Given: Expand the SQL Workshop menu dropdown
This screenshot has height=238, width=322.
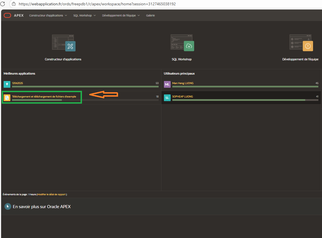Looking at the screenshot, I should (x=84, y=16).
